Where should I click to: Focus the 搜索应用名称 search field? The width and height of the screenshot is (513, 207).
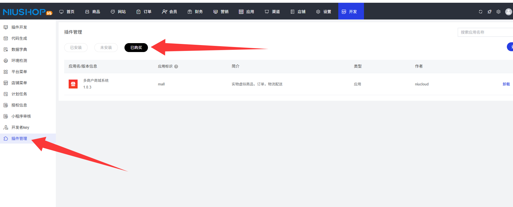[485, 32]
